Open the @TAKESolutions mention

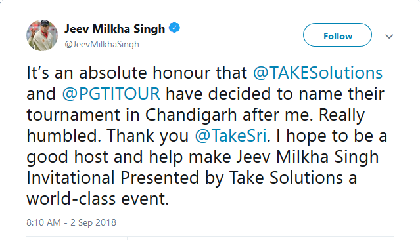click(x=317, y=73)
